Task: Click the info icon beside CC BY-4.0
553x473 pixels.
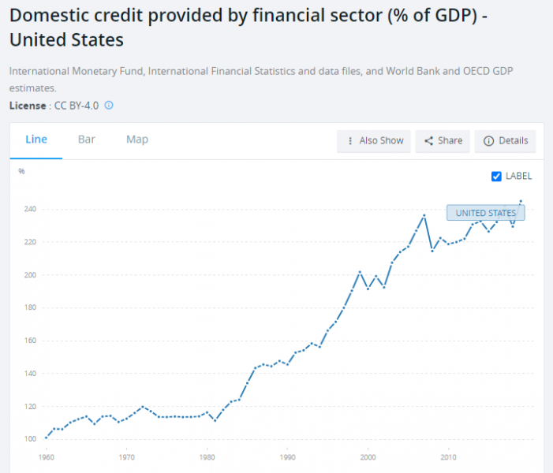Action: [109, 105]
